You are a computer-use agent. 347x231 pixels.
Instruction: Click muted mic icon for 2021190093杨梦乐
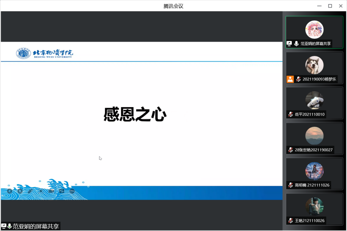(x=298, y=79)
